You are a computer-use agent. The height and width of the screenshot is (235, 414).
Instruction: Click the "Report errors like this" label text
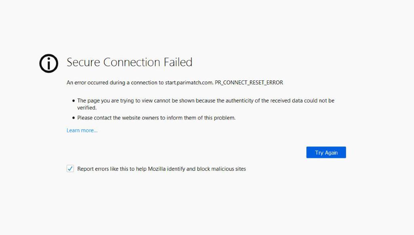coord(106,169)
